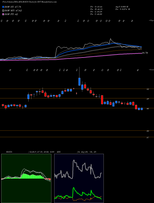Click the white DOW MT legend swatch
154x203 pixels.
[x=3, y=11]
